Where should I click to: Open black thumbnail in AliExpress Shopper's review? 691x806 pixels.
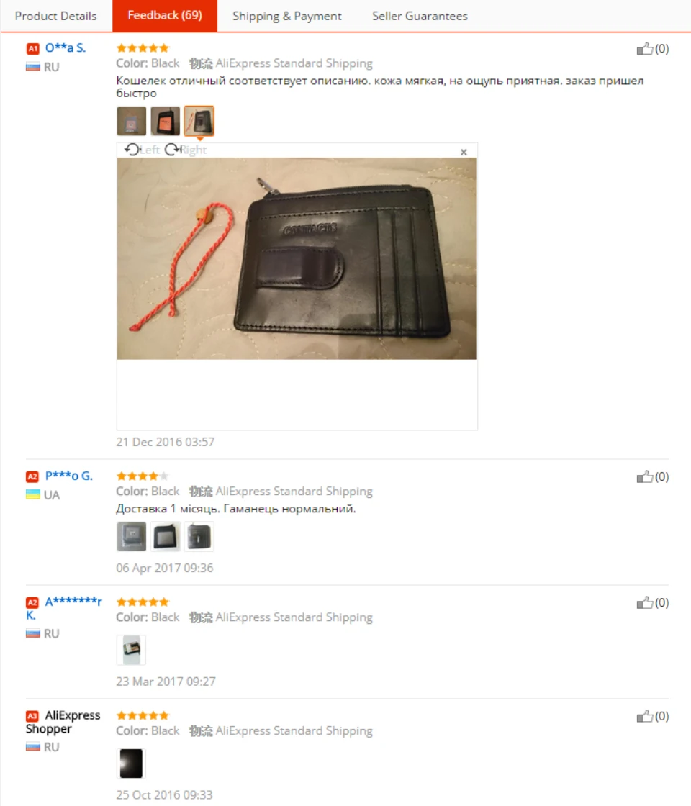tap(132, 764)
